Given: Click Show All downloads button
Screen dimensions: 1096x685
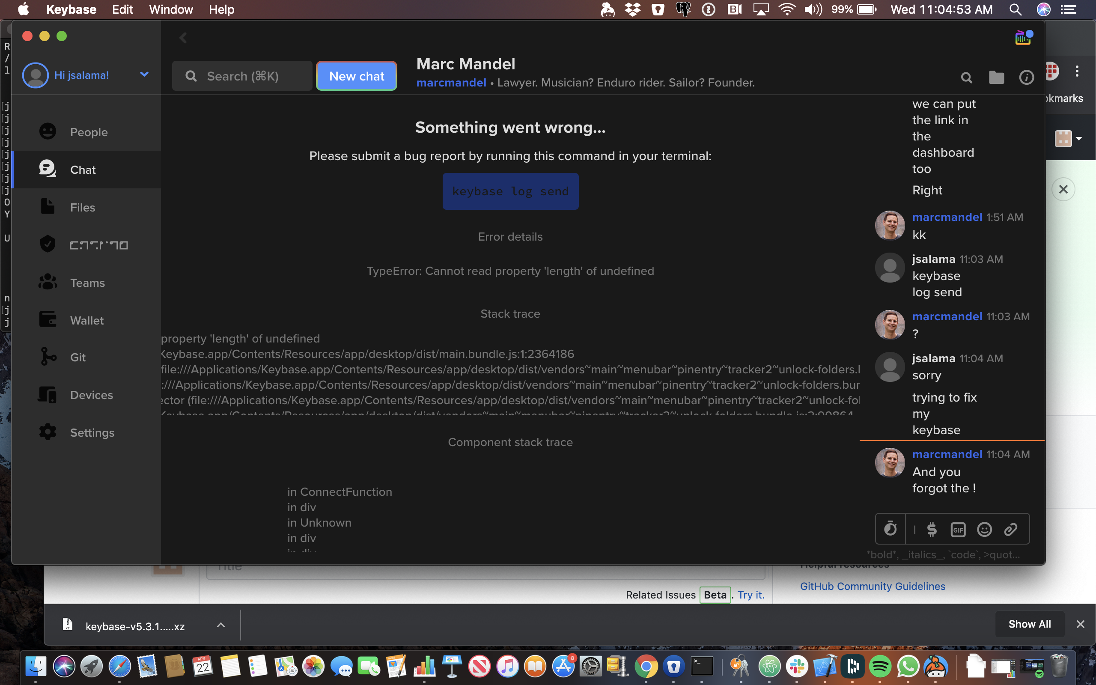Looking at the screenshot, I should pyautogui.click(x=1029, y=624).
